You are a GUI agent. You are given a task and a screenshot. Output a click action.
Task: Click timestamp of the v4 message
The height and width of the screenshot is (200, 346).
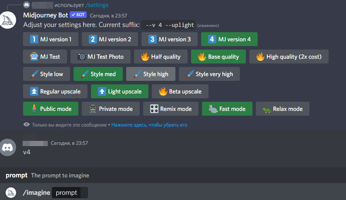pyautogui.click(x=69, y=143)
